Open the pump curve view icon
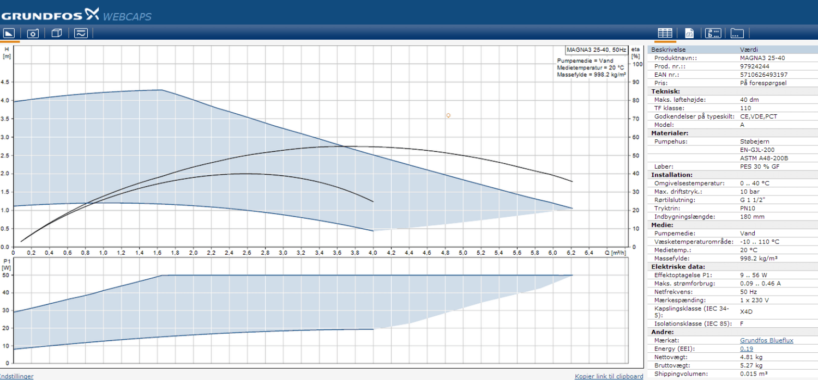Viewport: 818px width, 380px height. [x=9, y=33]
